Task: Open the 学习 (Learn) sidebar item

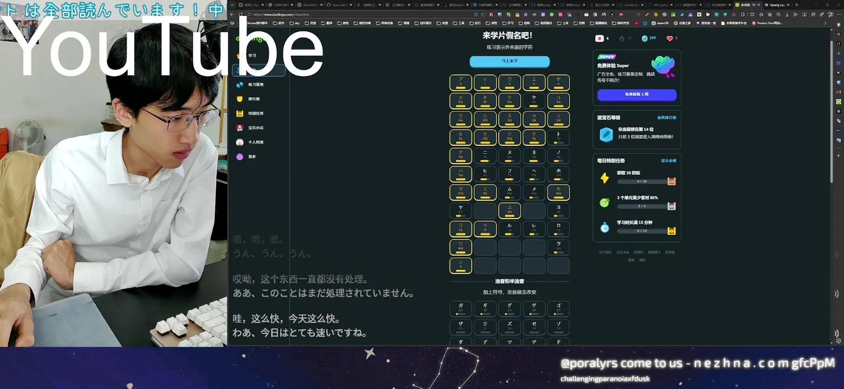Action: click(x=259, y=56)
